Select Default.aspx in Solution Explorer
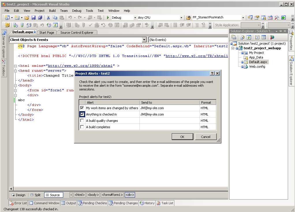This screenshot has height=212, width=295. click(258, 62)
